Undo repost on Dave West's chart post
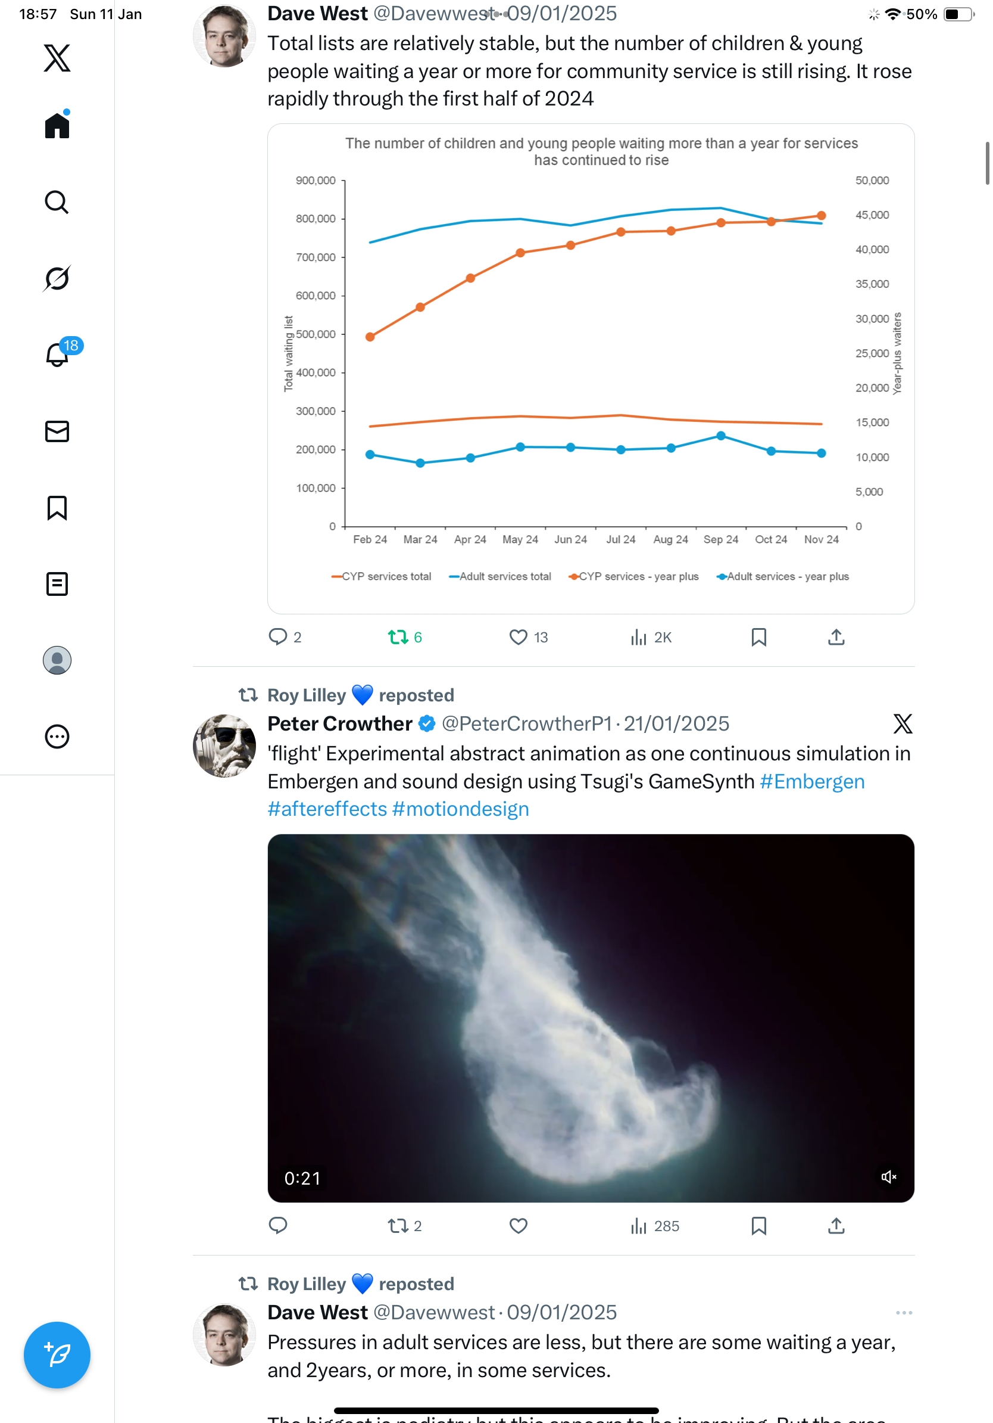Screen dimensions: 993x1423 [398, 637]
